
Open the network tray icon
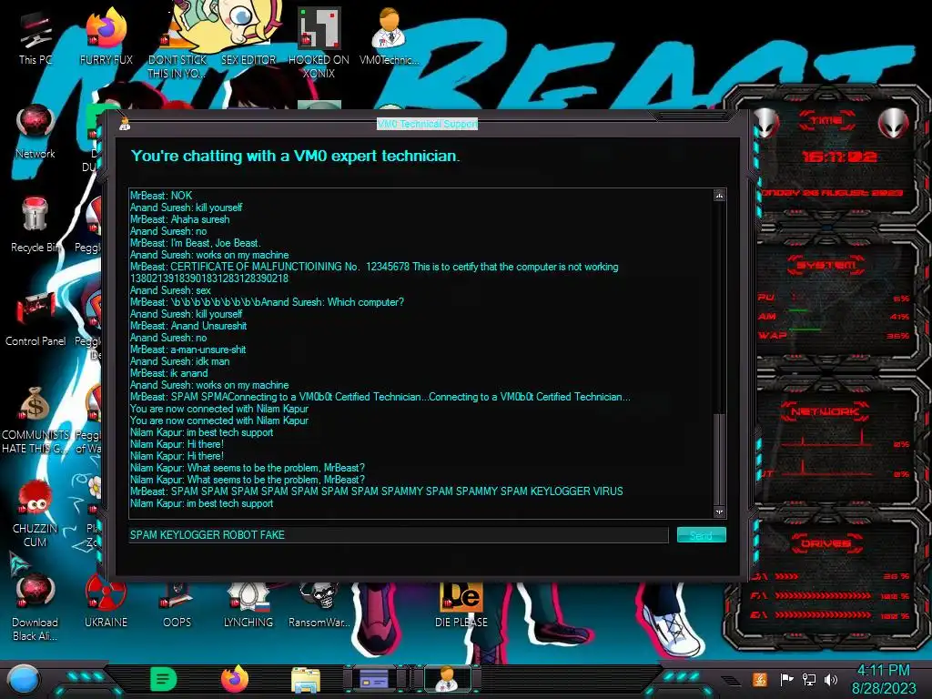coord(809,679)
